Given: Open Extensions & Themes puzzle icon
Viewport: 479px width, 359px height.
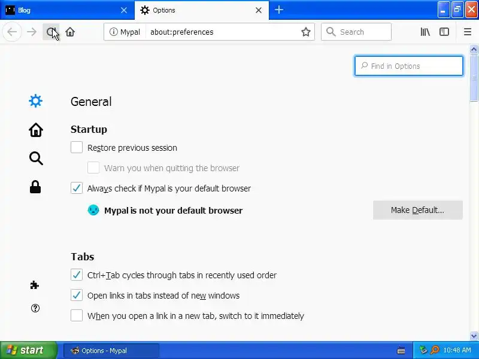Looking at the screenshot, I should [x=35, y=285].
